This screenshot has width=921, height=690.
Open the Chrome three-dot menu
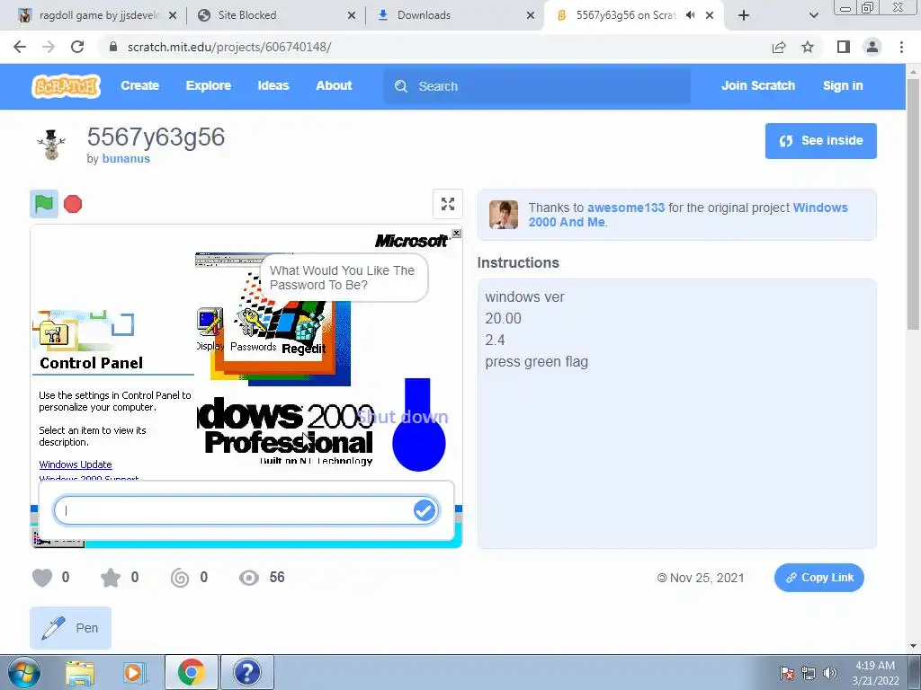click(901, 47)
